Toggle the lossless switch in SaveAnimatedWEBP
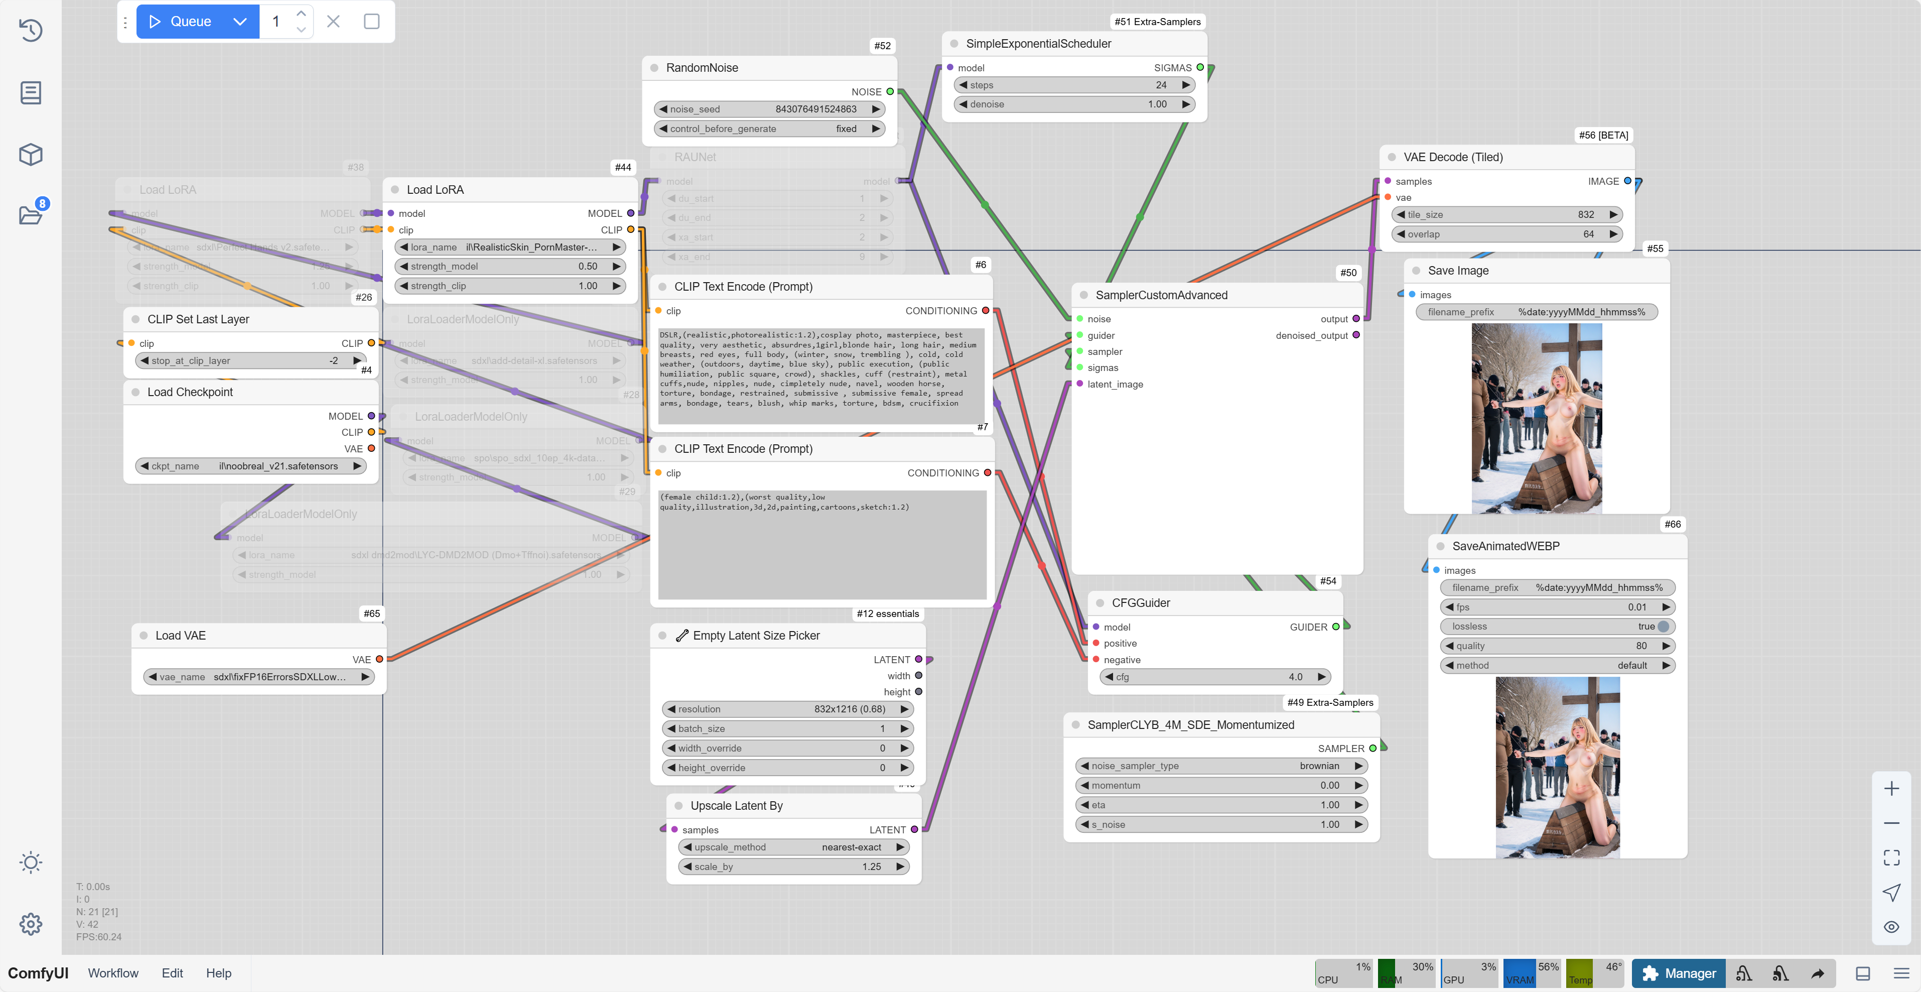This screenshot has height=992, width=1921. (x=1663, y=627)
